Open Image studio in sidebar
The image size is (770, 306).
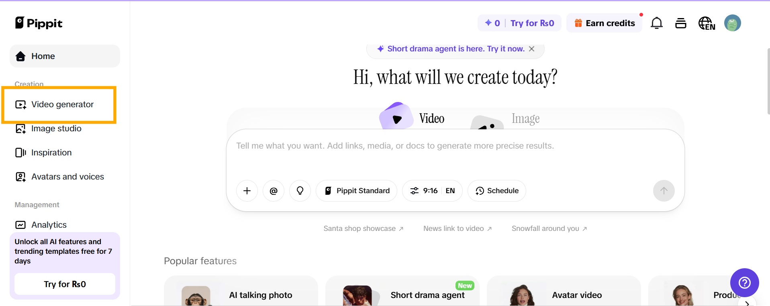coord(48,129)
